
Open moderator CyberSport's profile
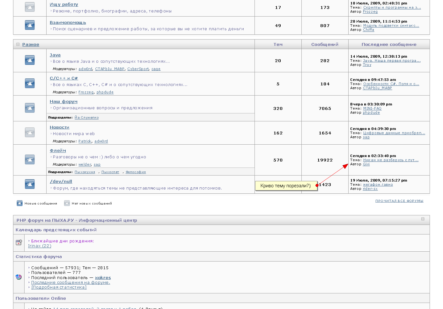tap(138, 69)
